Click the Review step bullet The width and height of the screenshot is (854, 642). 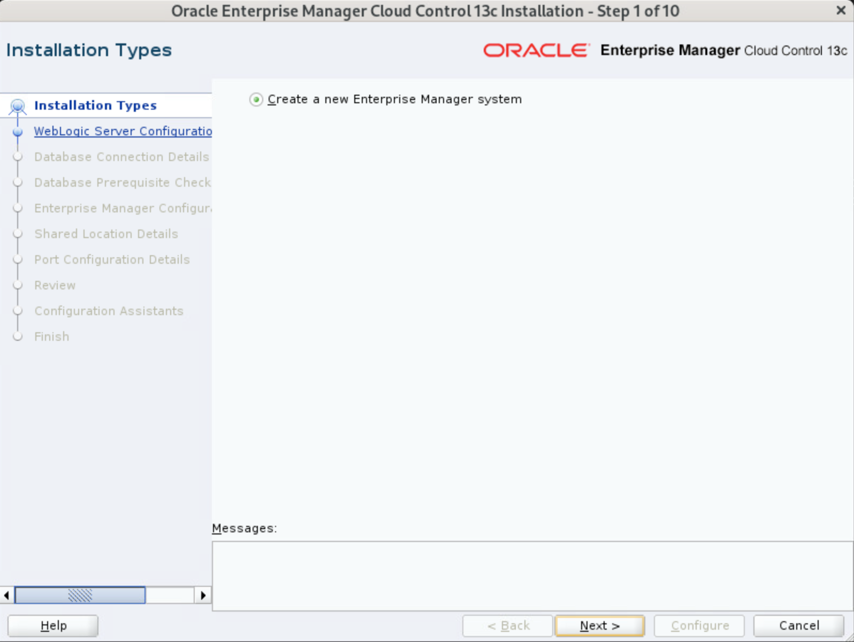[x=18, y=285]
